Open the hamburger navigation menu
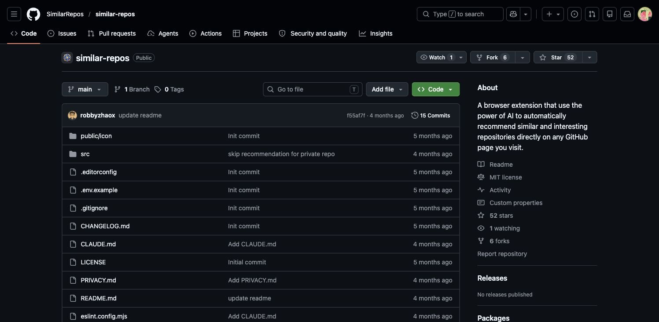 click(x=14, y=14)
